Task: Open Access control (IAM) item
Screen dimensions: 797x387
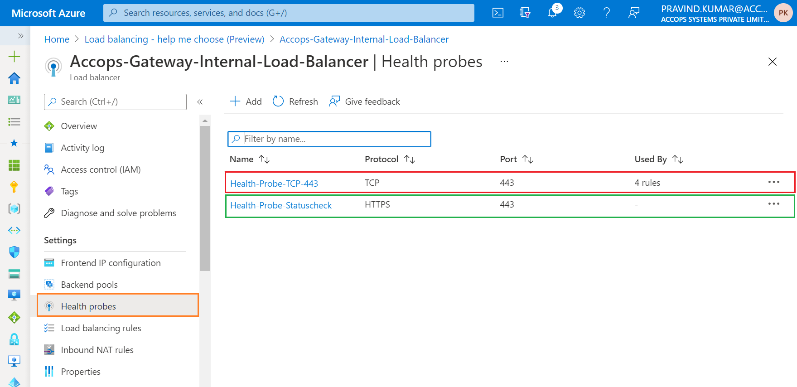Action: tap(101, 169)
